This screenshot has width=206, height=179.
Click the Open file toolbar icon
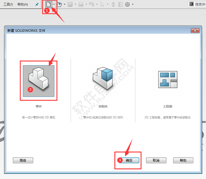tap(59, 4)
